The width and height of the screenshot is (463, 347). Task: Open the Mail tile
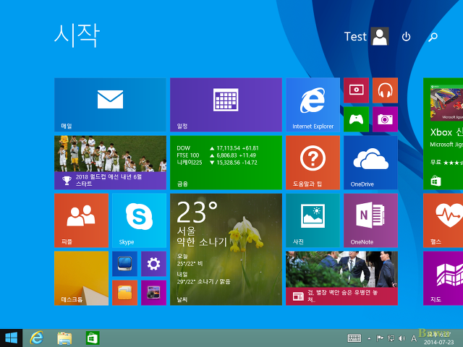click(x=110, y=104)
